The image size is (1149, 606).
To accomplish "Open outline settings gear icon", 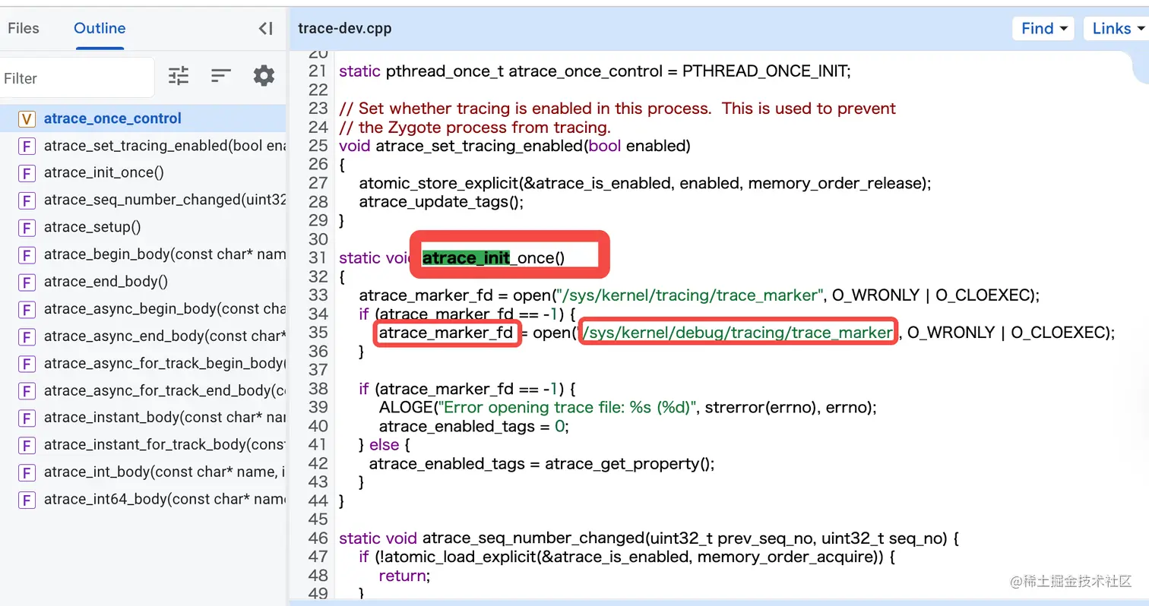I will [x=264, y=75].
